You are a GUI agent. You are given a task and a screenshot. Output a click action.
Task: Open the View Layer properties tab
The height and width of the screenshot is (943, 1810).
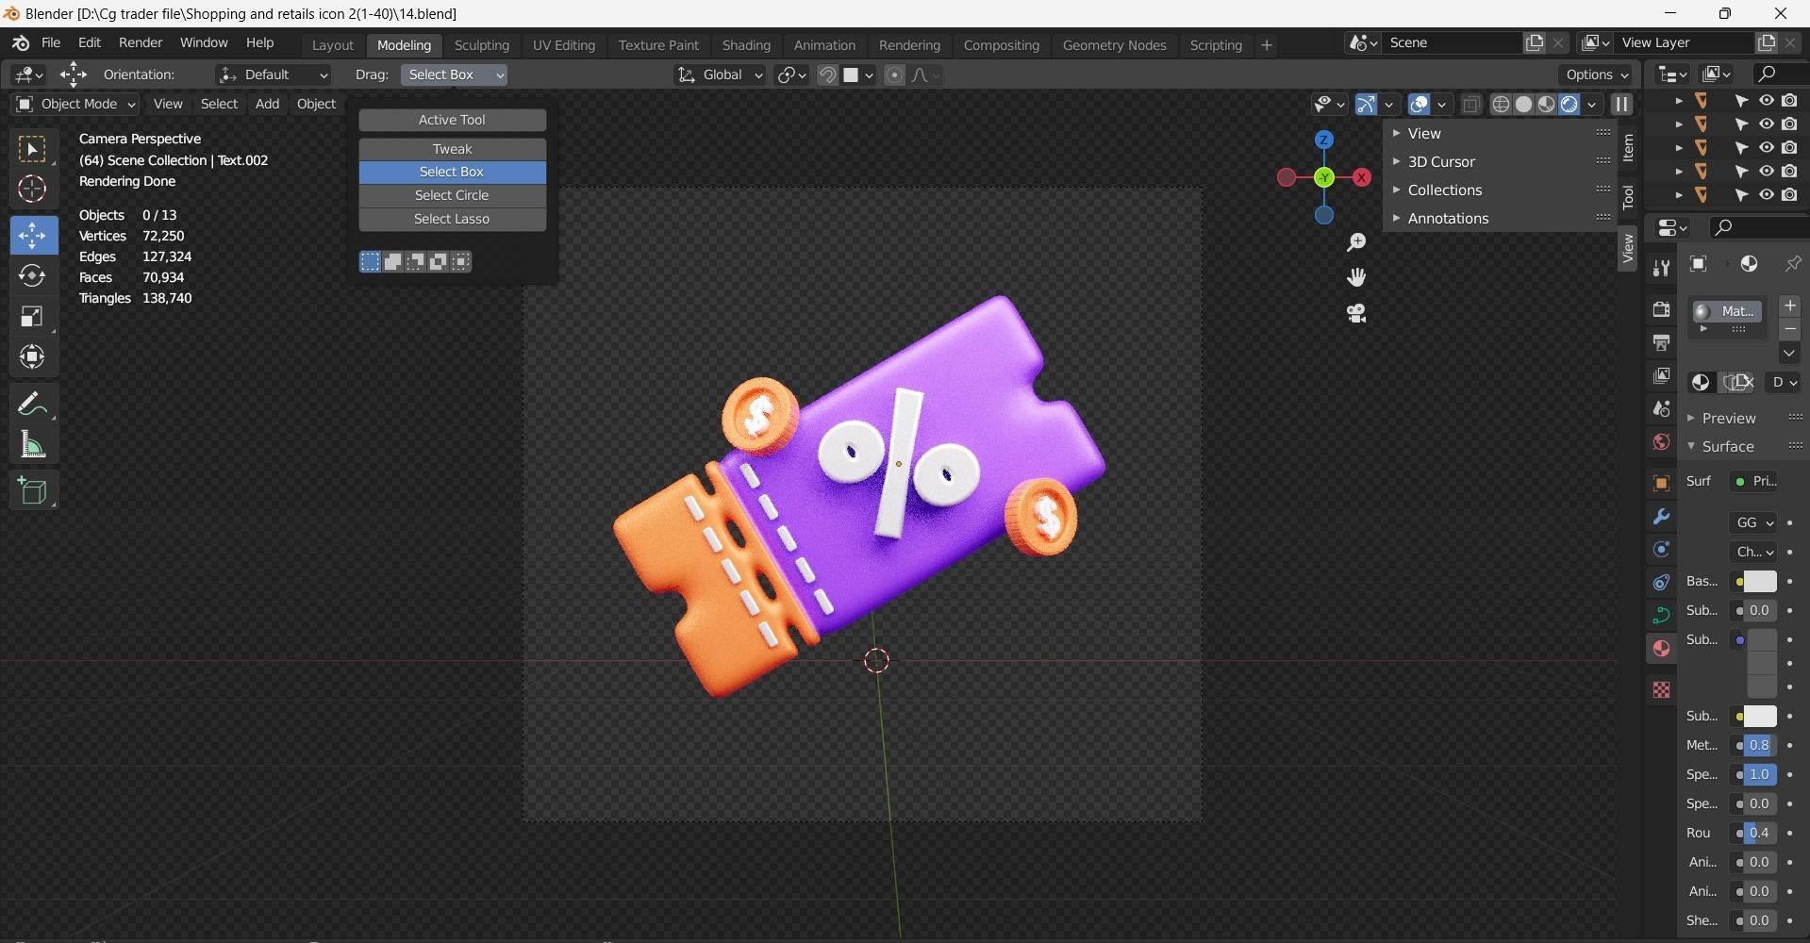click(x=1661, y=375)
